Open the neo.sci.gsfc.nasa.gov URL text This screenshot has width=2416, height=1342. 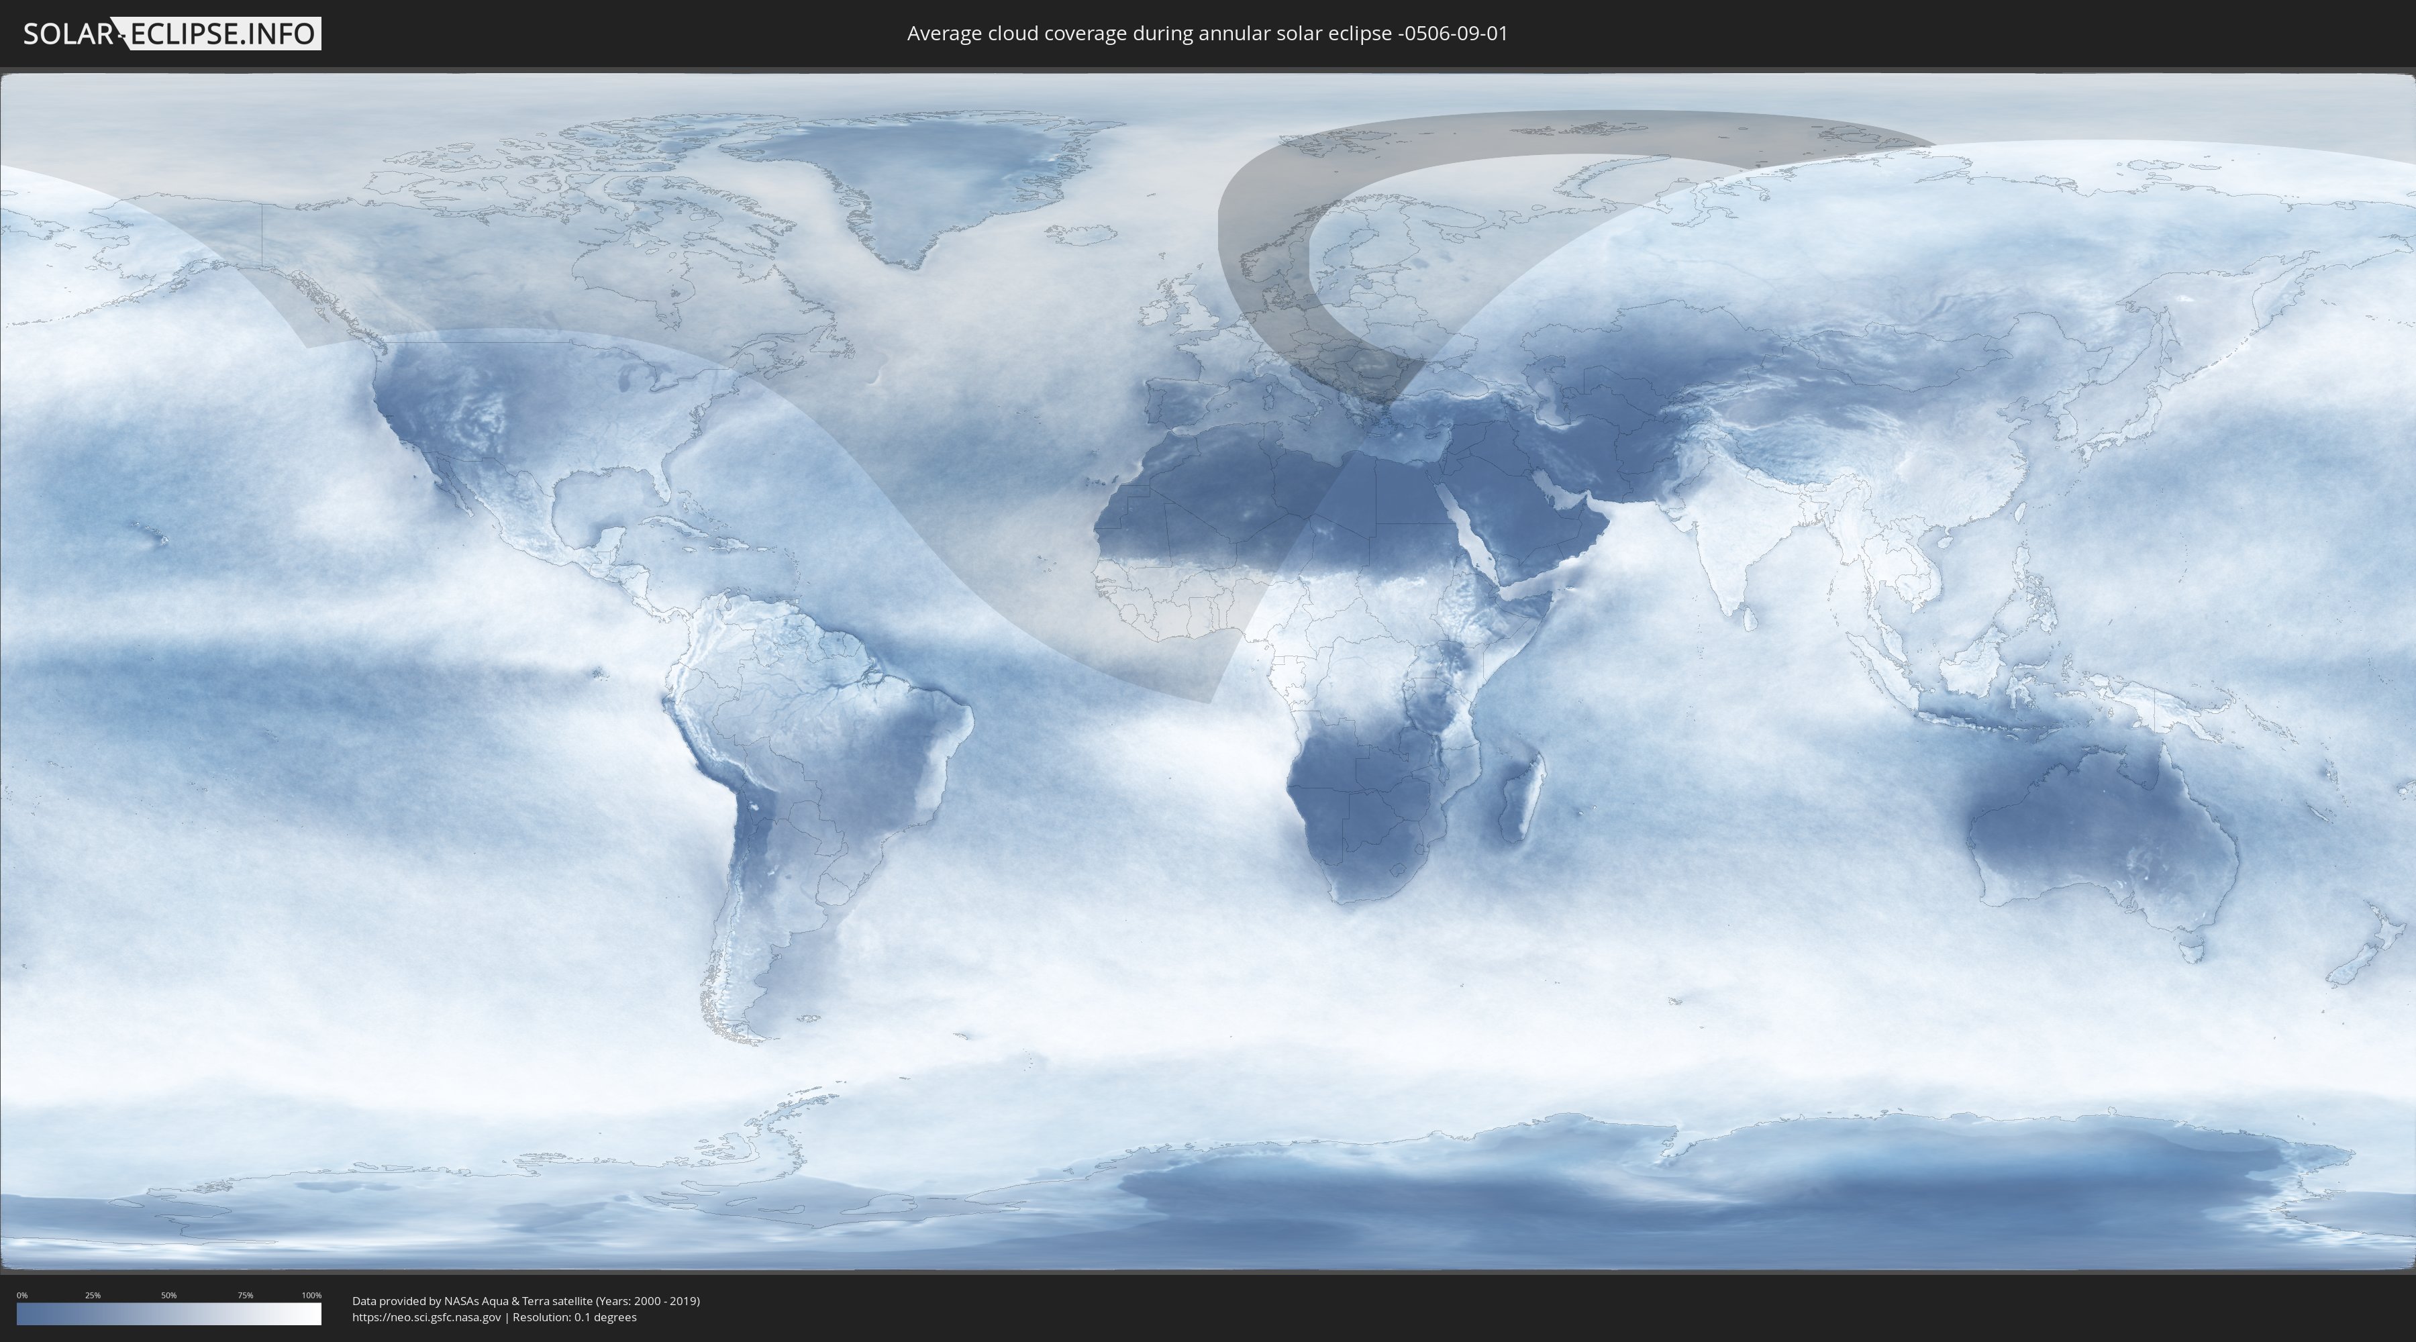[x=427, y=1318]
